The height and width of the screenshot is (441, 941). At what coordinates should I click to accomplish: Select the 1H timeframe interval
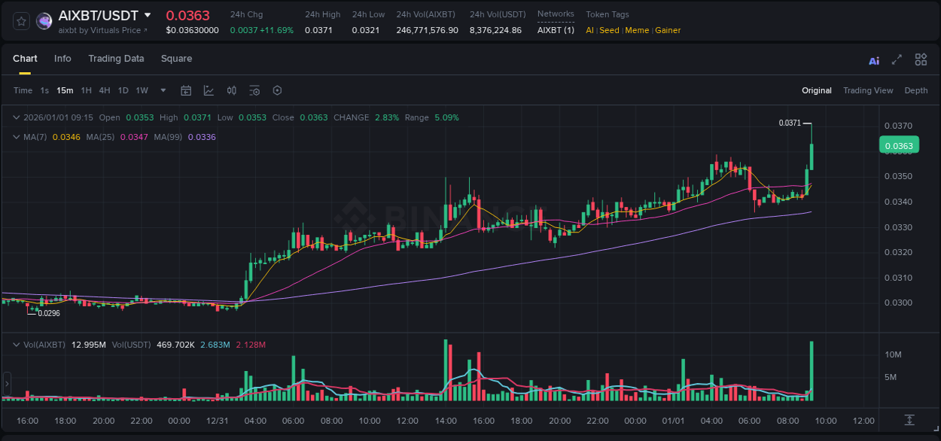[87, 90]
